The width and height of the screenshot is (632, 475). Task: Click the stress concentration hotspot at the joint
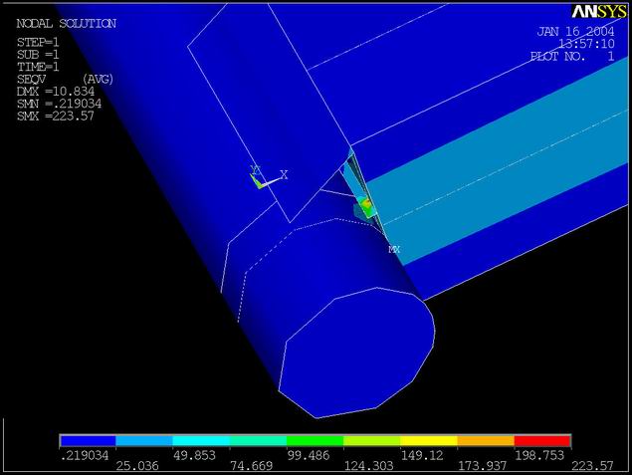click(x=366, y=206)
